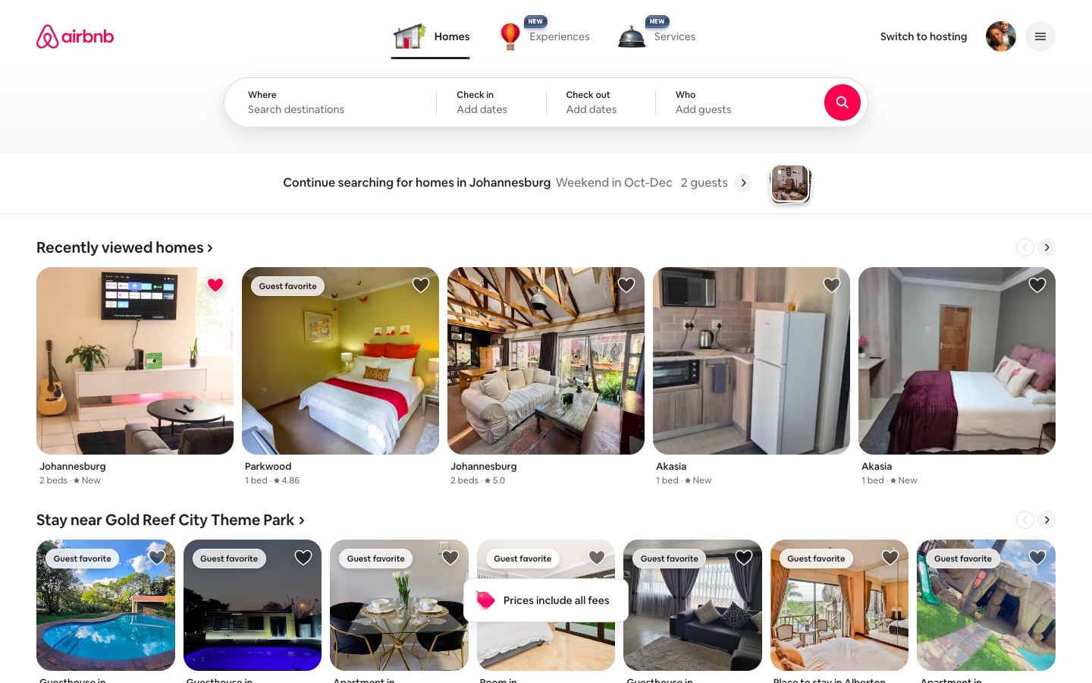
Task: Show the next Recently viewed homes
Action: [1046, 247]
